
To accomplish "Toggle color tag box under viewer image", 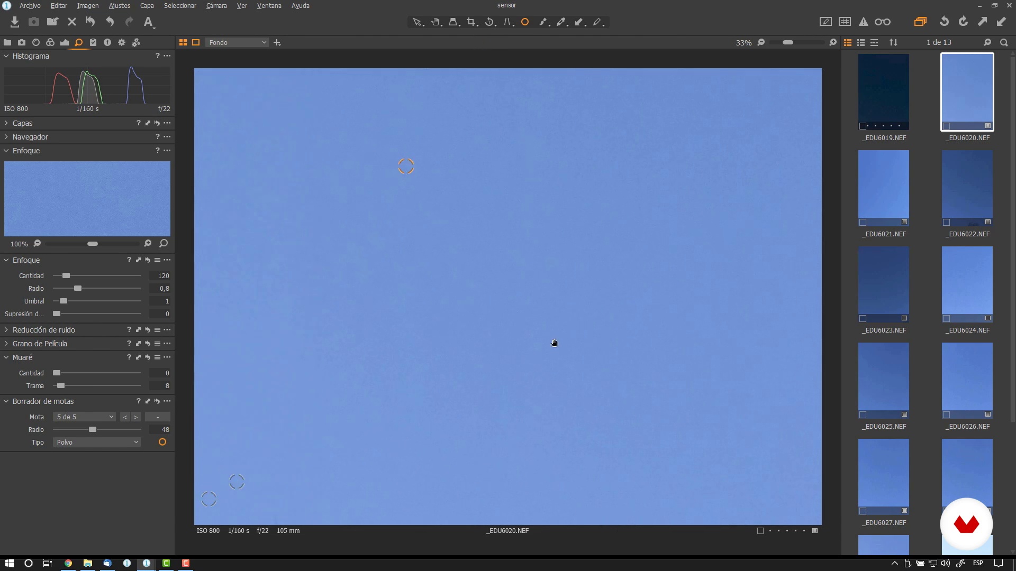I will [760, 531].
